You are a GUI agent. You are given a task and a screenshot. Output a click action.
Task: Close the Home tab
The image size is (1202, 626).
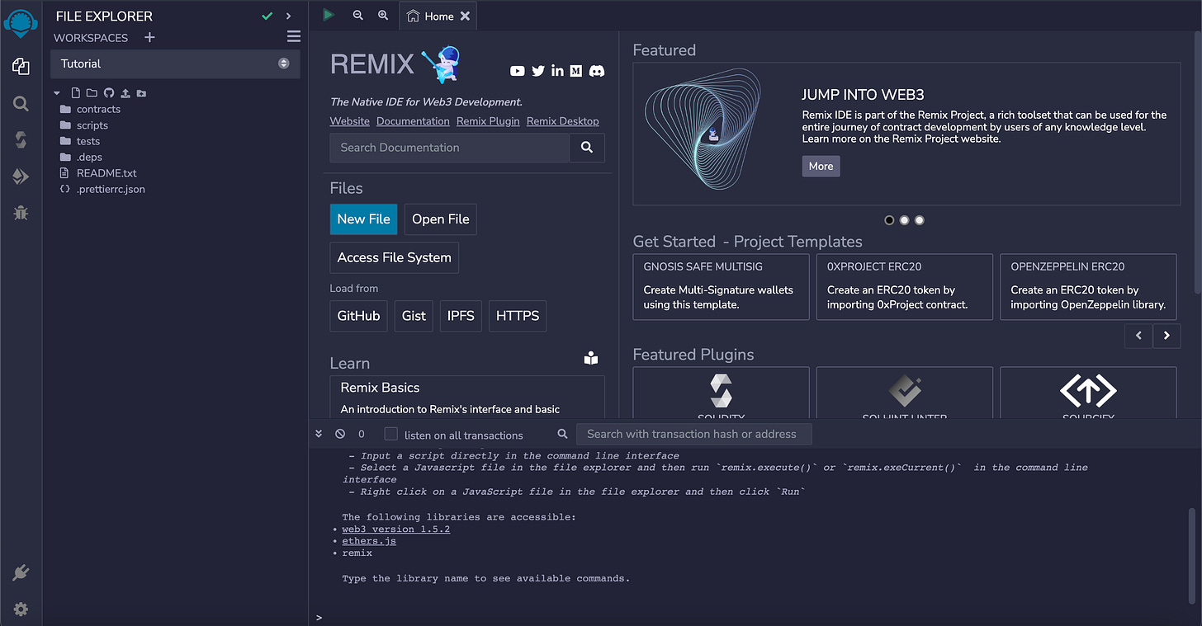pos(466,16)
